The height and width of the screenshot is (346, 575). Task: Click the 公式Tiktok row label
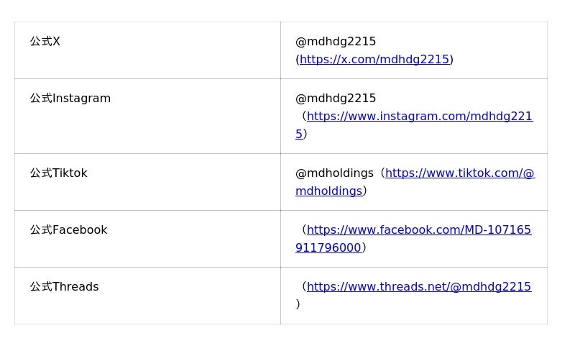pyautogui.click(x=59, y=173)
